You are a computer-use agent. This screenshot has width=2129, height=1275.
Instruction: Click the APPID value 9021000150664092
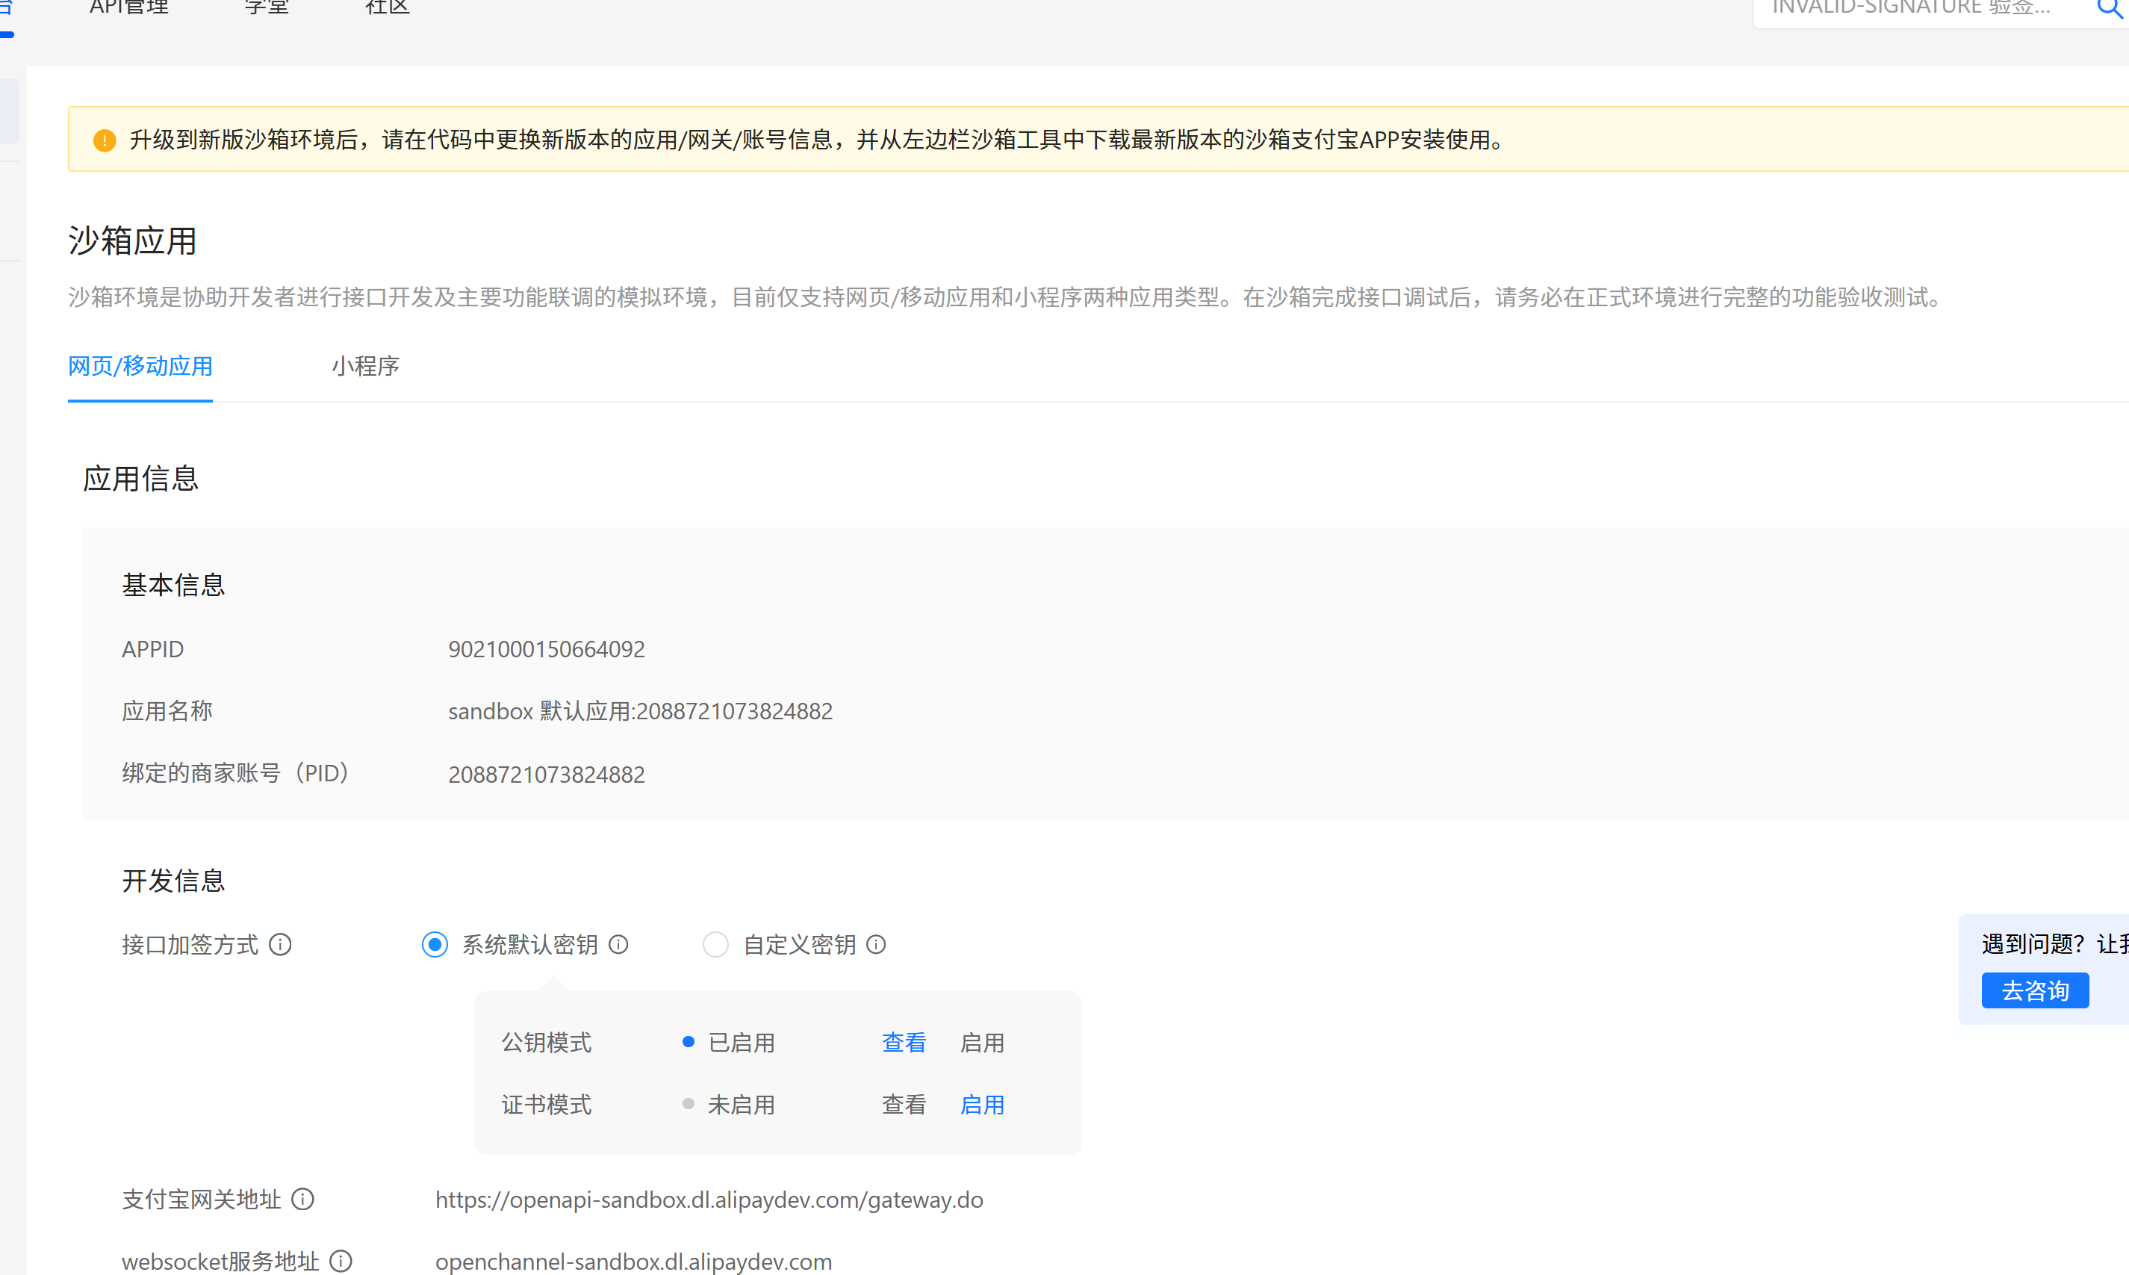[546, 648]
